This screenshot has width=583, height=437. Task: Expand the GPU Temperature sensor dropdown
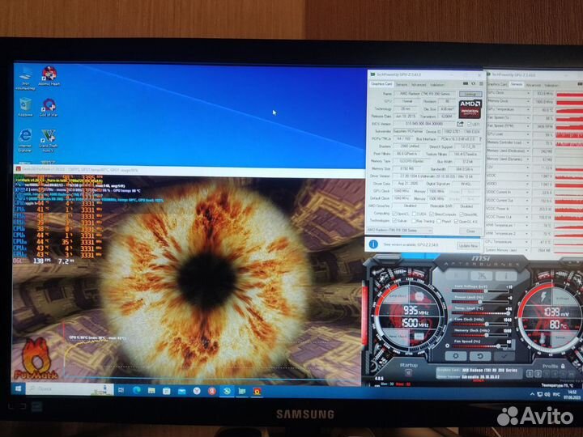528,109
